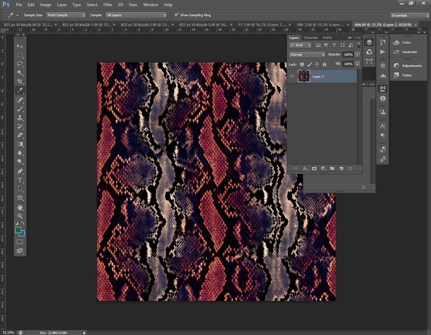Open the Filter menu
The height and width of the screenshot is (335, 431).
click(108, 5)
